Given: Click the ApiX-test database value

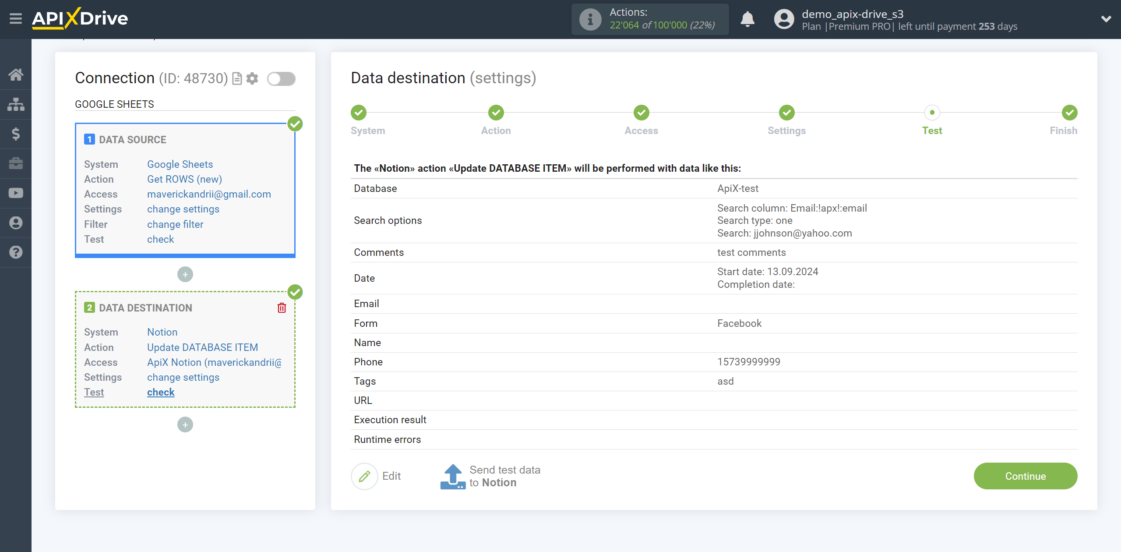Looking at the screenshot, I should pos(738,188).
